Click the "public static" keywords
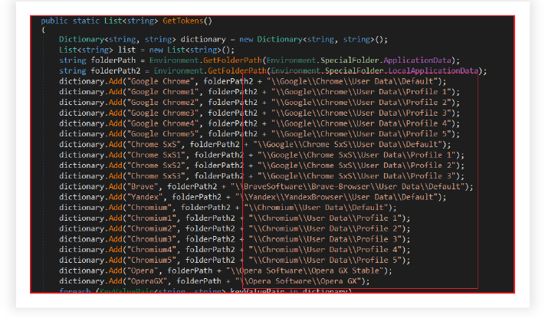 (71, 21)
